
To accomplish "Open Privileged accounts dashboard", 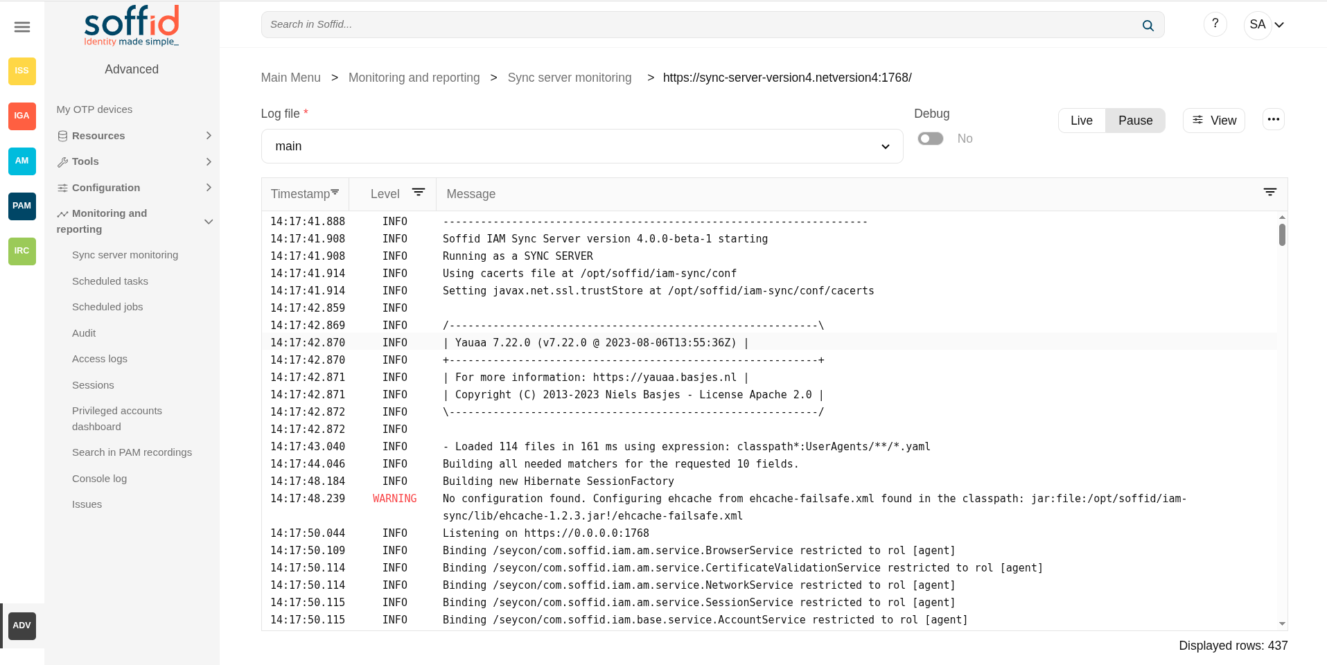I will tap(117, 418).
